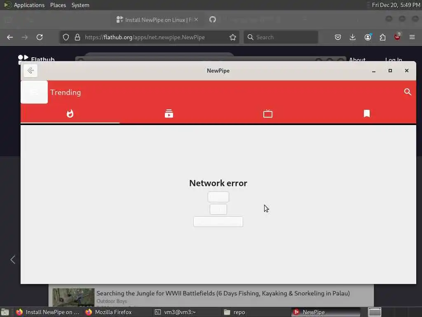The width and height of the screenshot is (422, 317).
Task: Reload the Flathub page in Firefox
Action: [40, 37]
